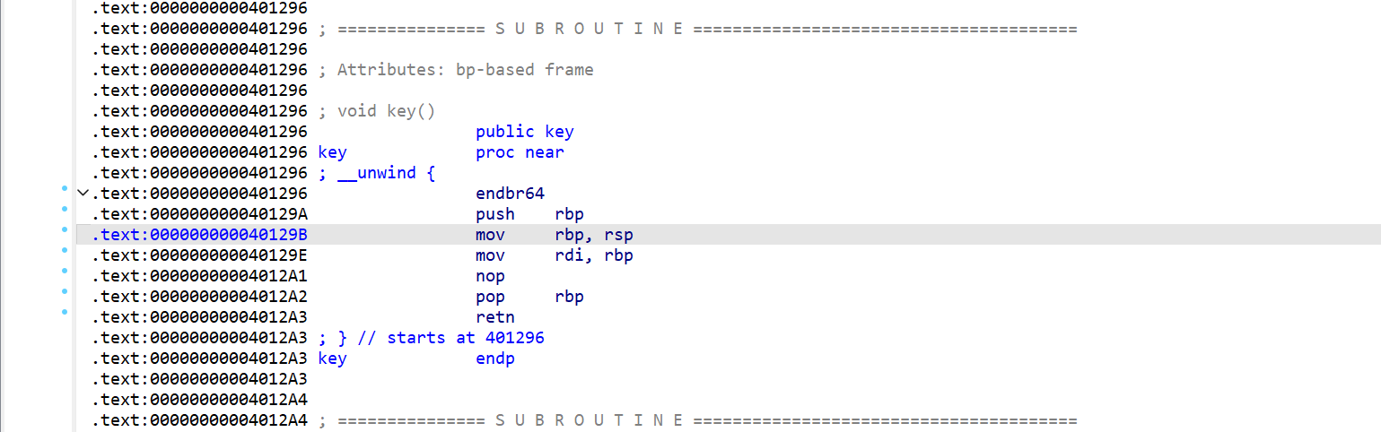Toggle breakpoint dot on highlighted mov rbp, rsp line

click(64, 230)
